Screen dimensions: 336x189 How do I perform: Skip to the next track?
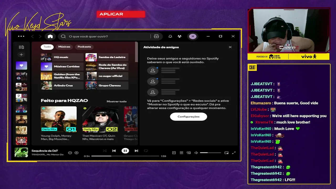click(136, 151)
